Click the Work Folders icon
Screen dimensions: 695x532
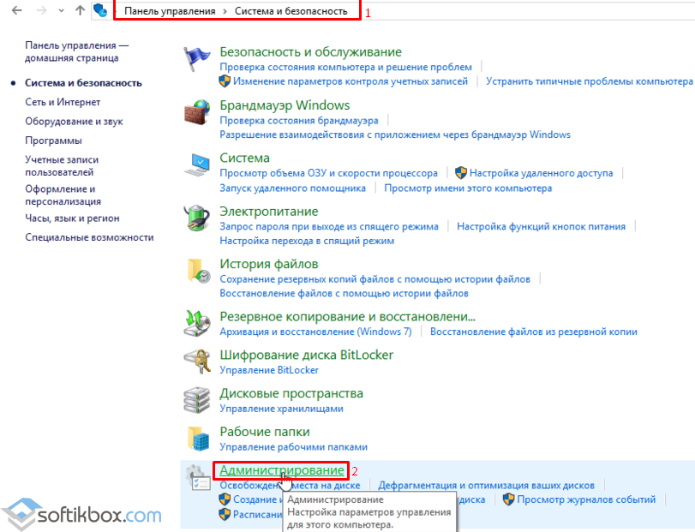pos(197,439)
